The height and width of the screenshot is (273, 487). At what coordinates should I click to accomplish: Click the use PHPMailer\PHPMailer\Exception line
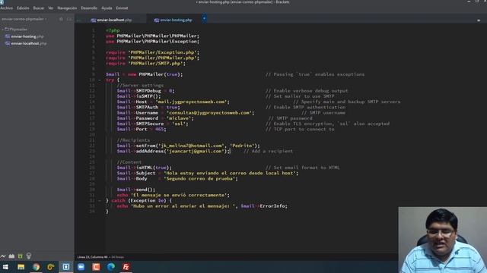click(x=152, y=42)
